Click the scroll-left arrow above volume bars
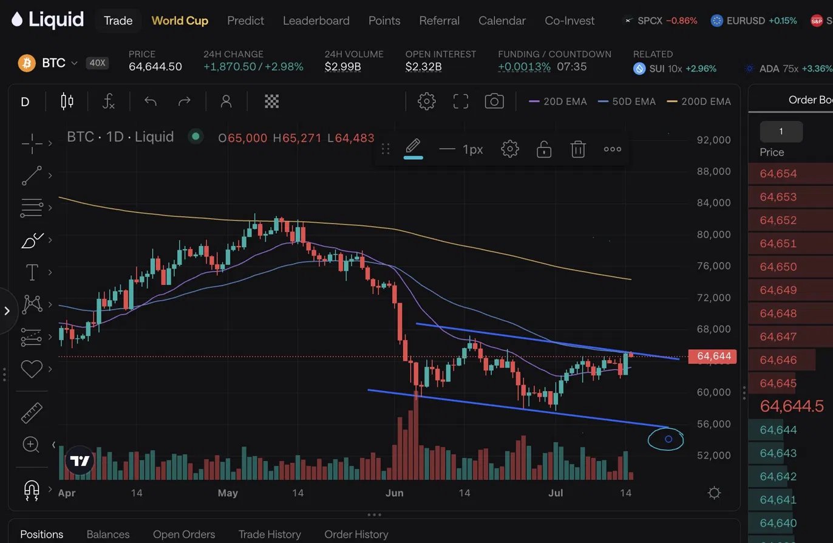Viewport: 833px width, 543px height. coord(54,445)
